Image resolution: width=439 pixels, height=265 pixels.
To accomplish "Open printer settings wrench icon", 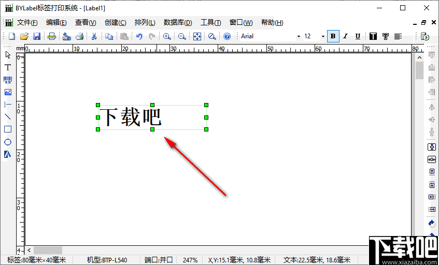I will pyautogui.click(x=67, y=36).
